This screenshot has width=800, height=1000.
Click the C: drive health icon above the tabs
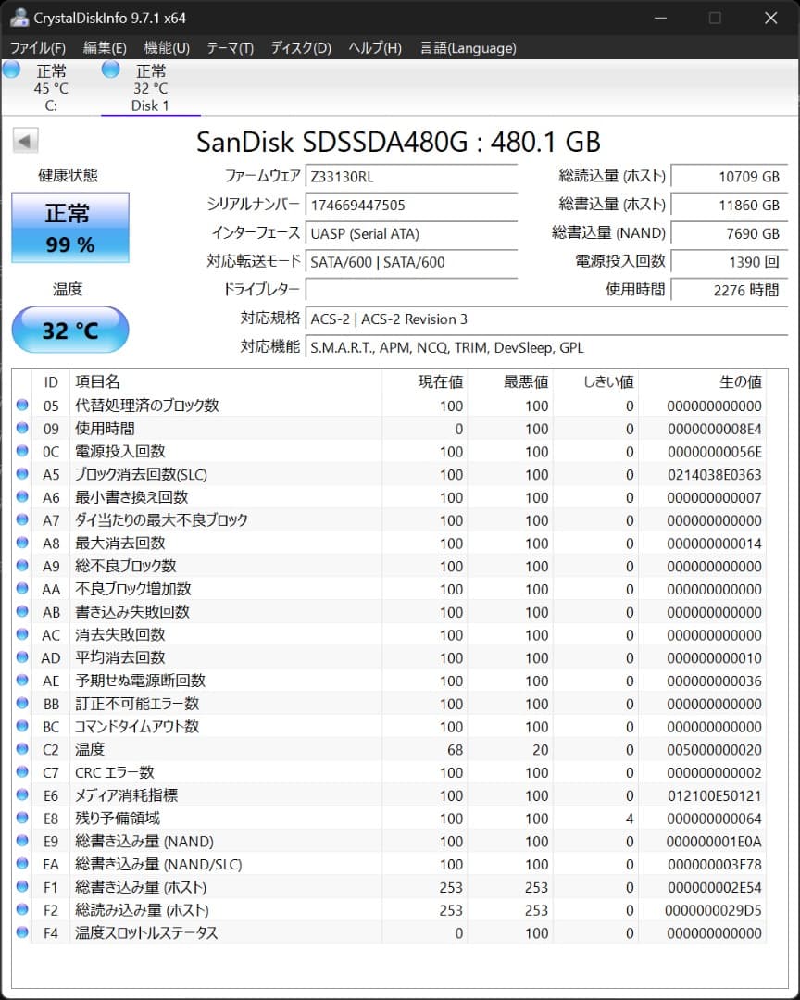click(10, 69)
